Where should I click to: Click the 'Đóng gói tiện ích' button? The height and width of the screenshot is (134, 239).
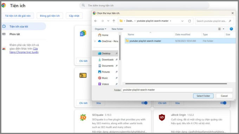[50, 16]
